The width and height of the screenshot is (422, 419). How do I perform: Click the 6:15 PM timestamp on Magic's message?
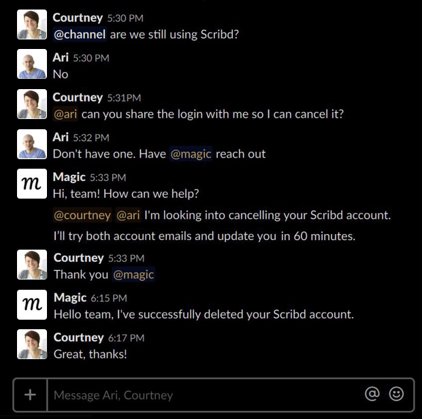[x=109, y=298]
